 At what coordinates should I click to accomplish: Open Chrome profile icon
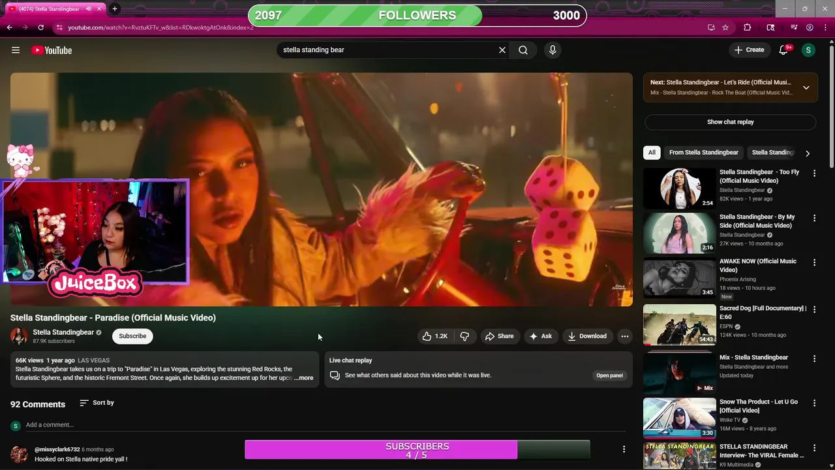(x=810, y=27)
